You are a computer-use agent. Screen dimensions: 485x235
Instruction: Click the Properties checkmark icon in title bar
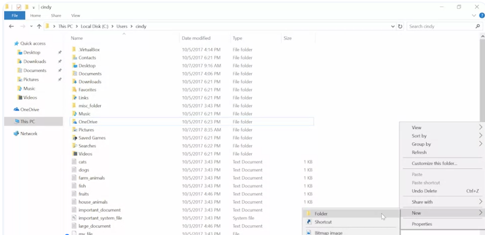tap(19, 7)
